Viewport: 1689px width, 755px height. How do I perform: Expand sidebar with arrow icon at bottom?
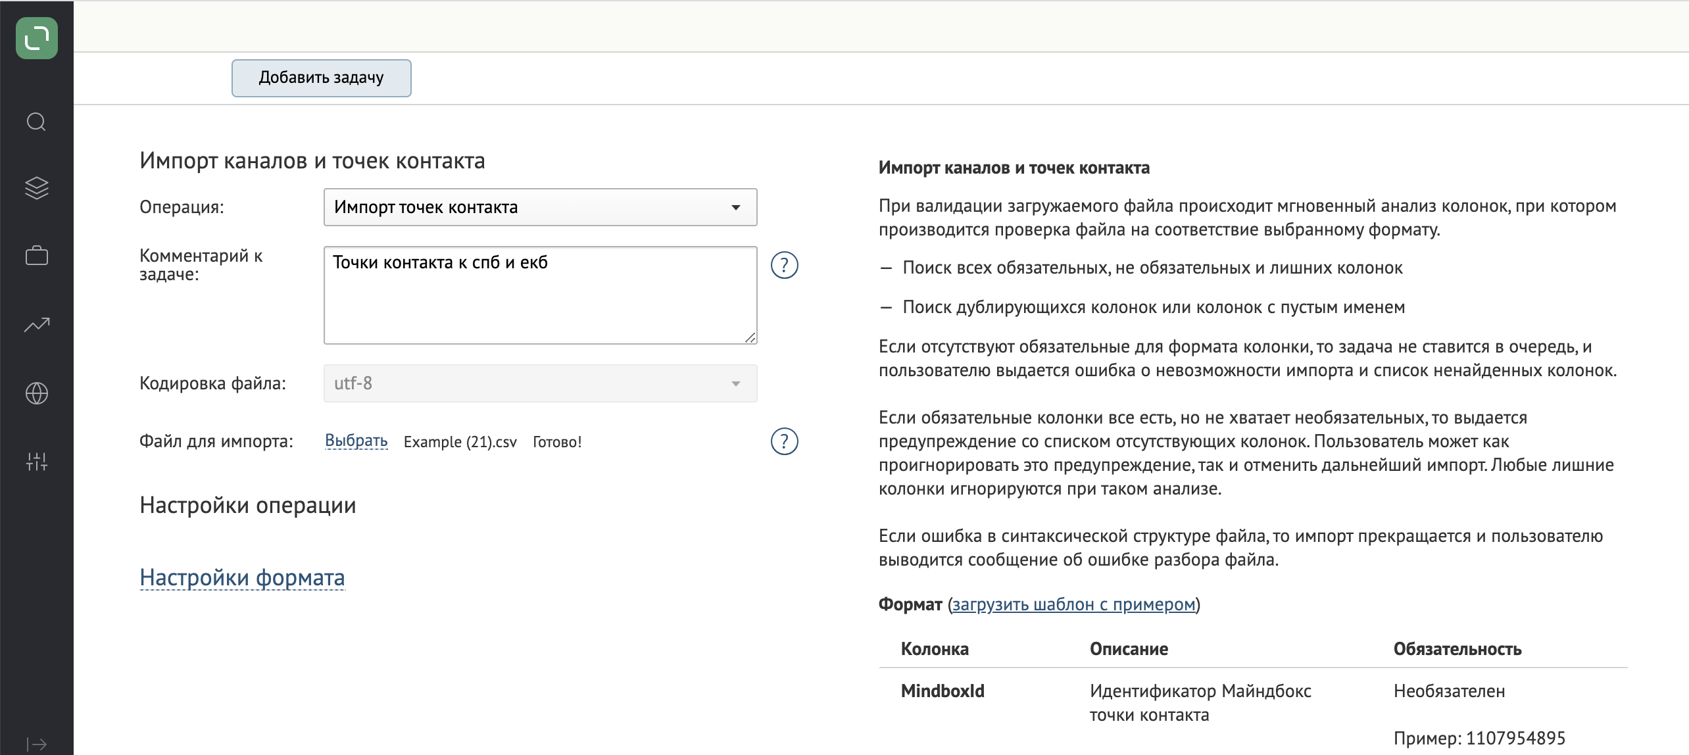point(37,744)
